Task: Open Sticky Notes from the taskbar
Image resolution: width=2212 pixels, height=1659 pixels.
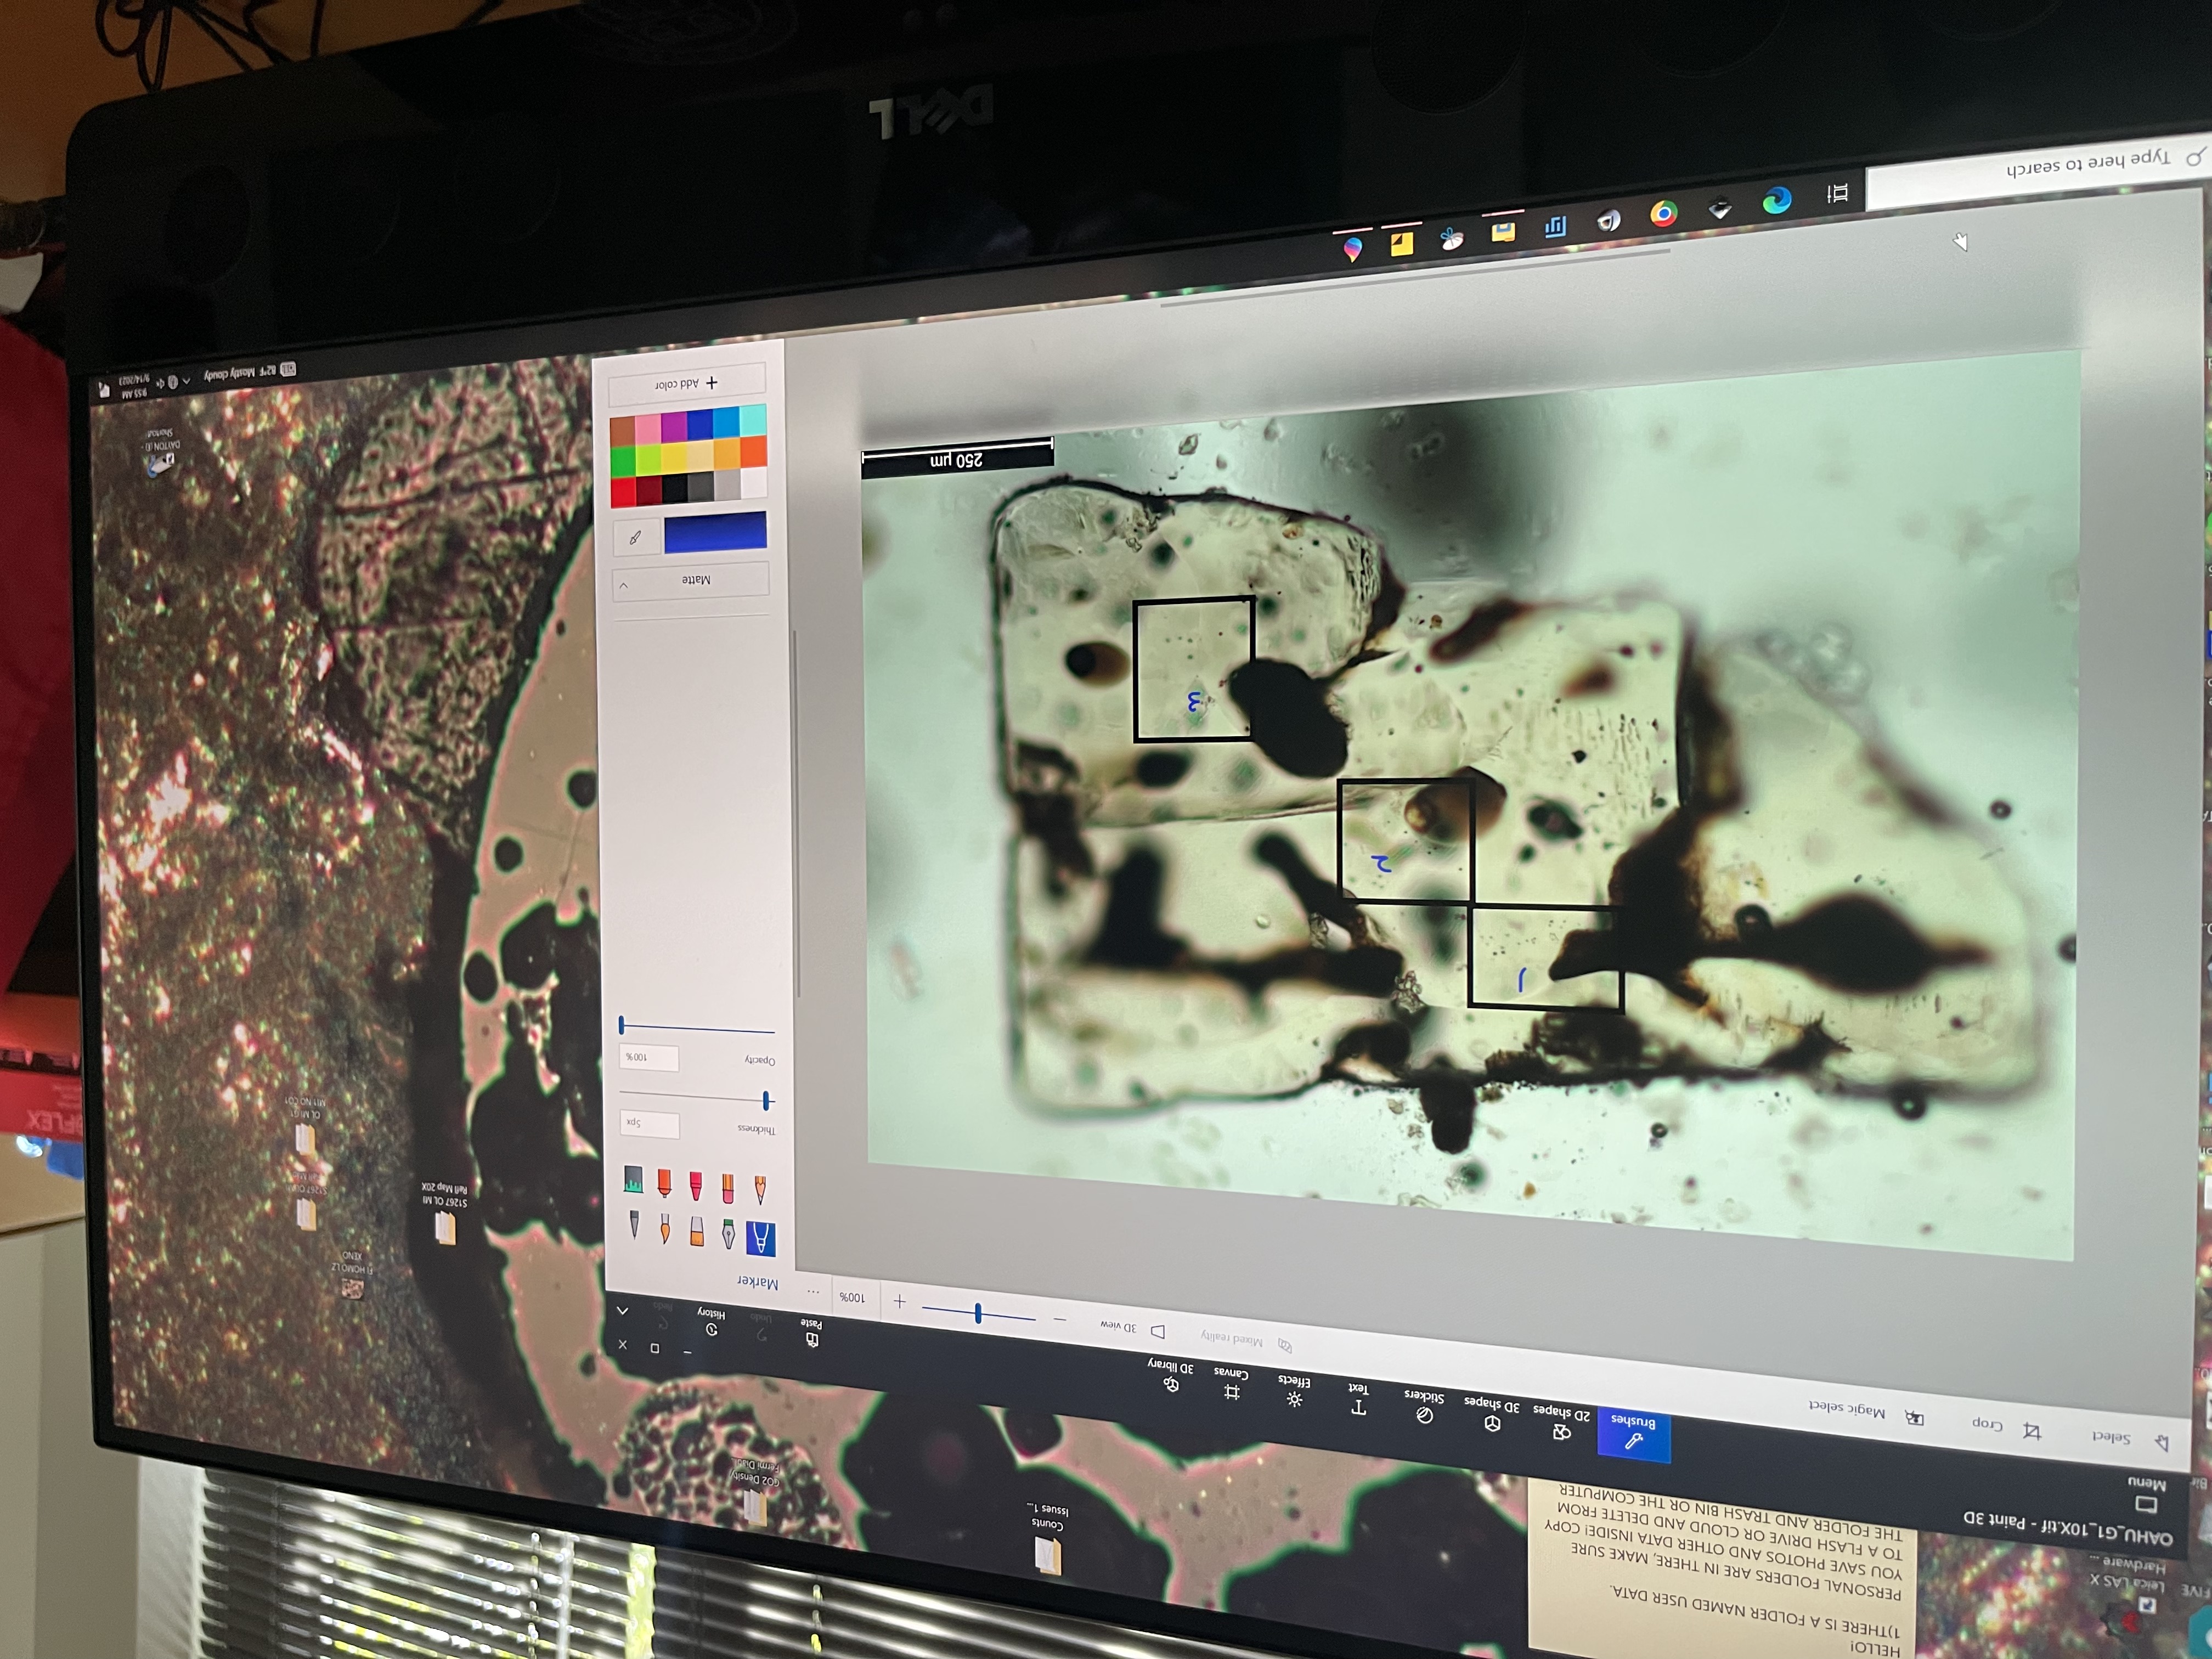Action: click(1402, 243)
